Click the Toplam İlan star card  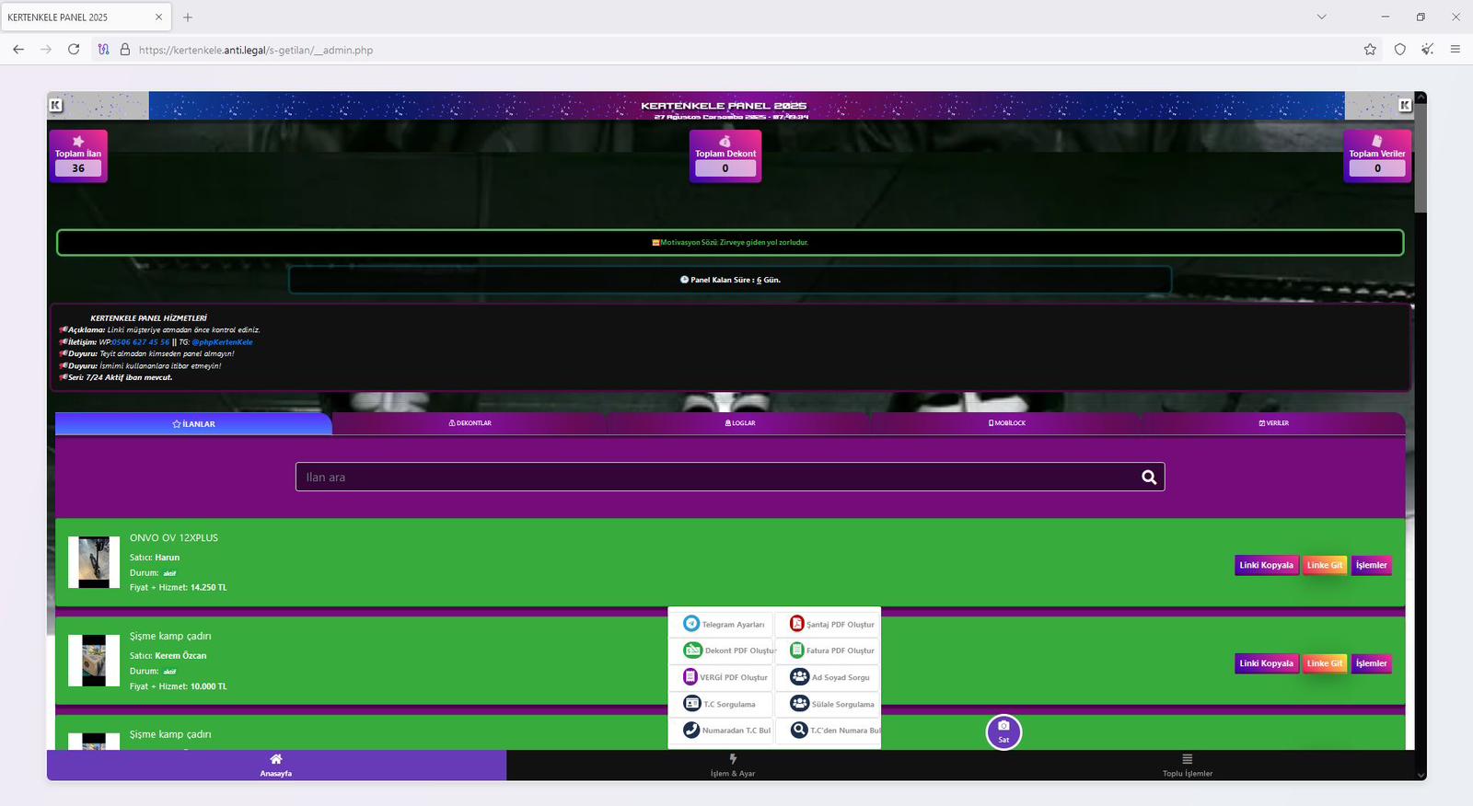click(78, 156)
